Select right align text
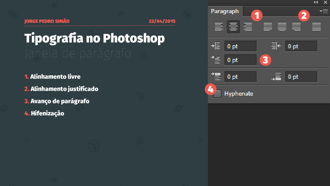The width and height of the screenshot is (330, 186). 248,26
